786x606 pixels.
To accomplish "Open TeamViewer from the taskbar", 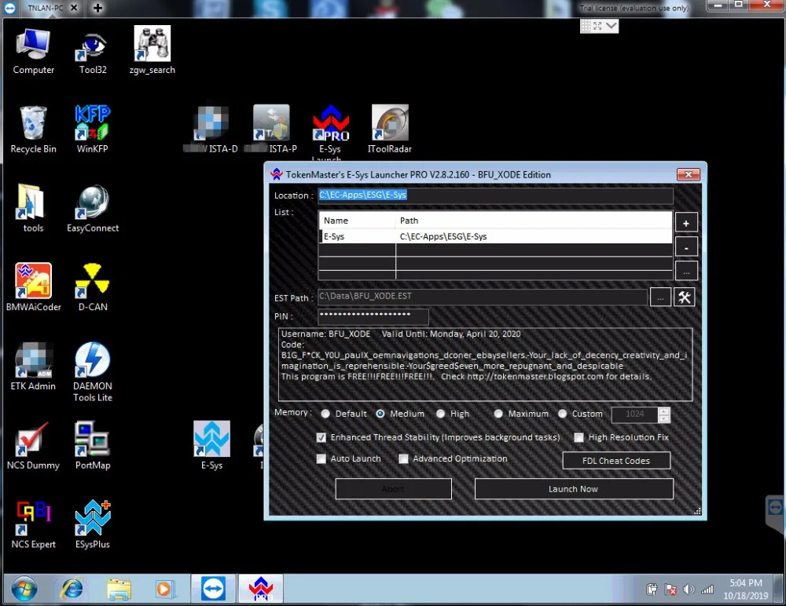I will (212, 589).
